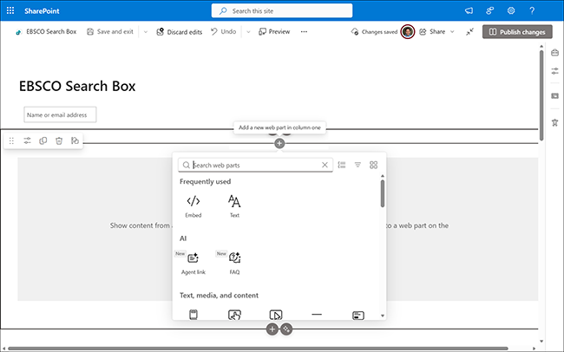Click the picker scroll down arrow

[383, 316]
